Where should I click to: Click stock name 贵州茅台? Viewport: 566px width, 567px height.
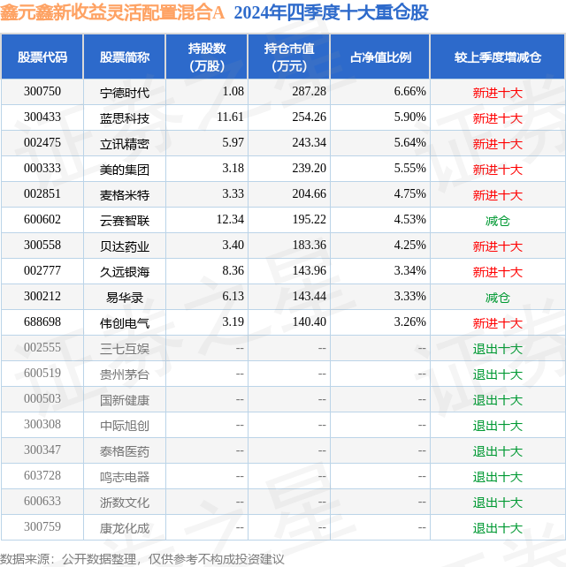coord(125,375)
